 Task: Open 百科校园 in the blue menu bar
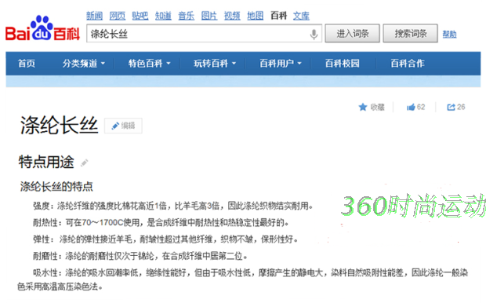click(x=343, y=64)
